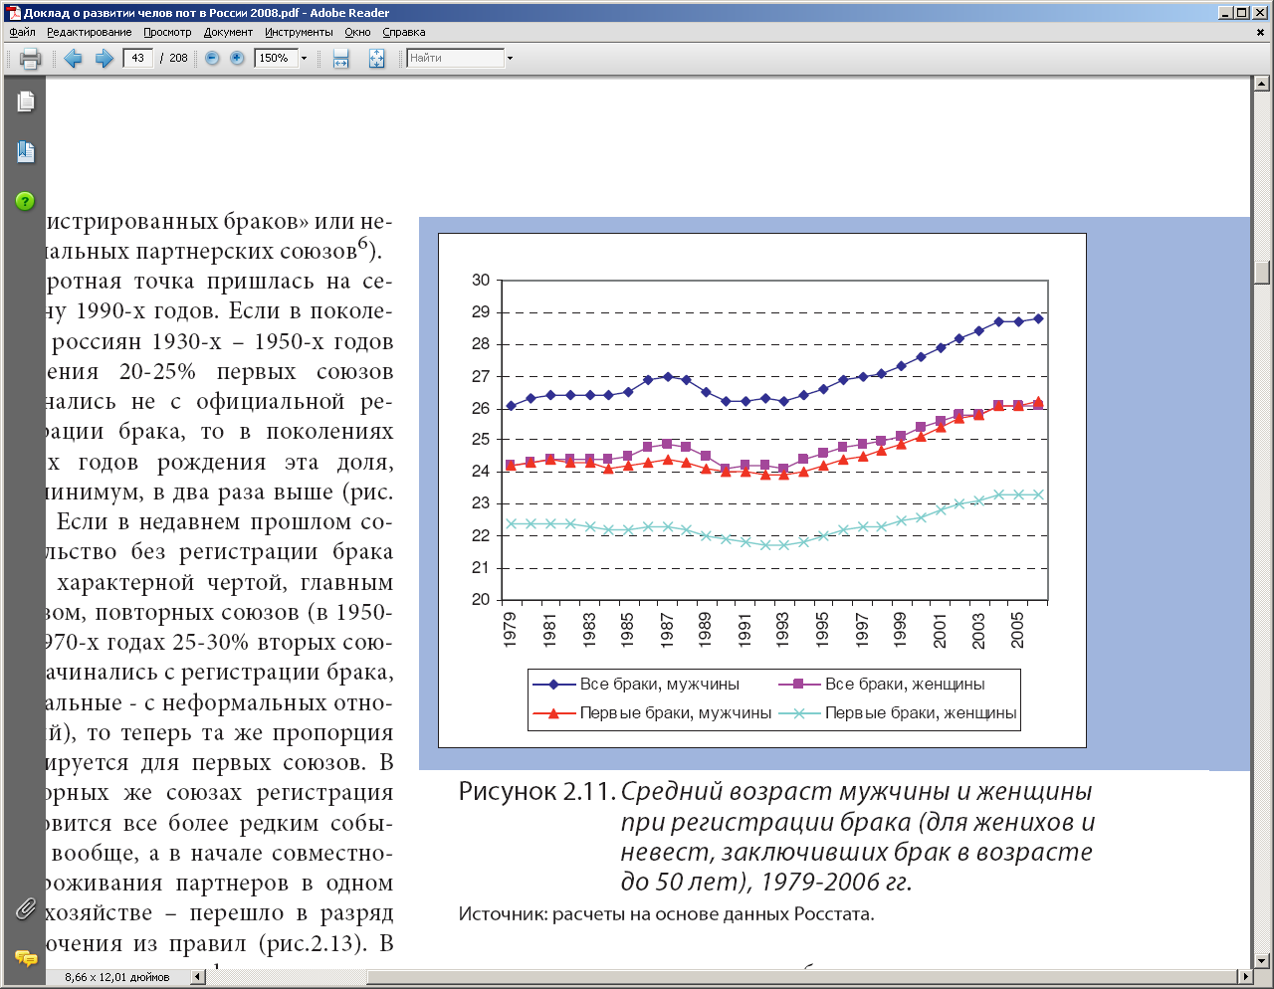
Task: Click the vertical scrollbar thumb
Action: (1262, 272)
